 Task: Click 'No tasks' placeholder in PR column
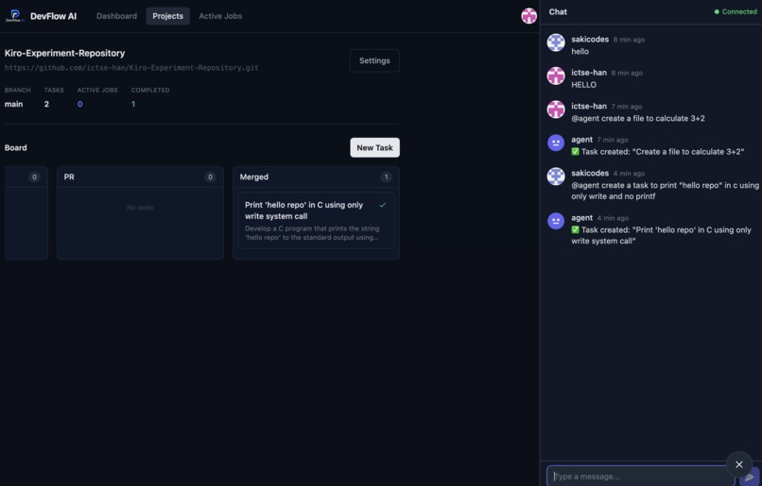pyautogui.click(x=140, y=208)
